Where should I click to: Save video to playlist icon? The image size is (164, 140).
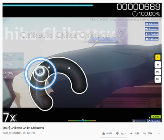[x=145, y=133]
